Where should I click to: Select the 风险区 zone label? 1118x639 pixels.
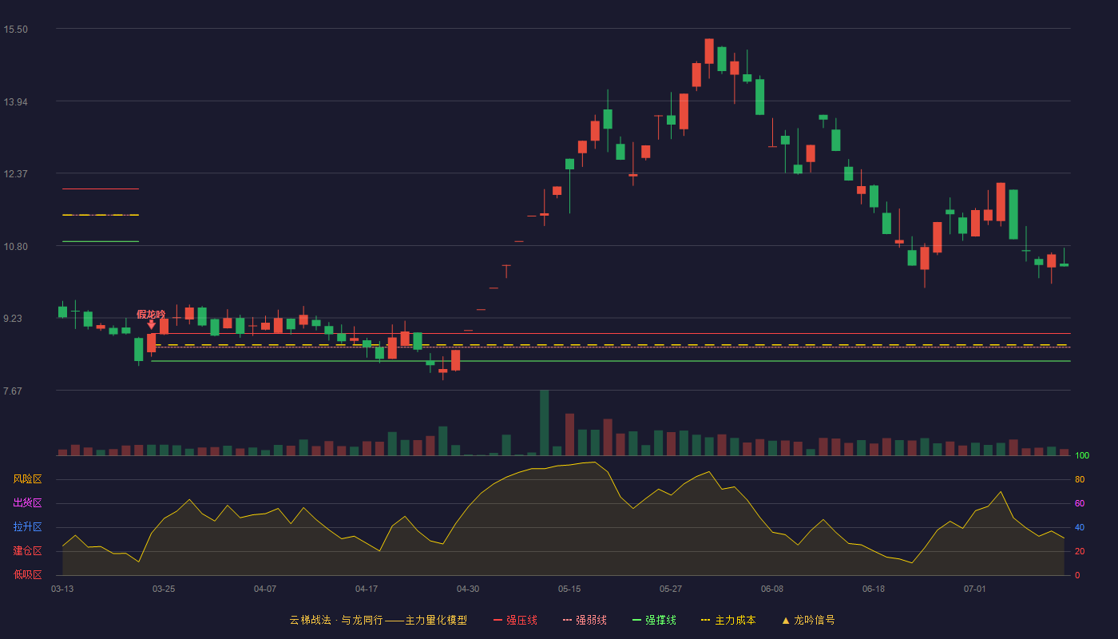pos(27,479)
